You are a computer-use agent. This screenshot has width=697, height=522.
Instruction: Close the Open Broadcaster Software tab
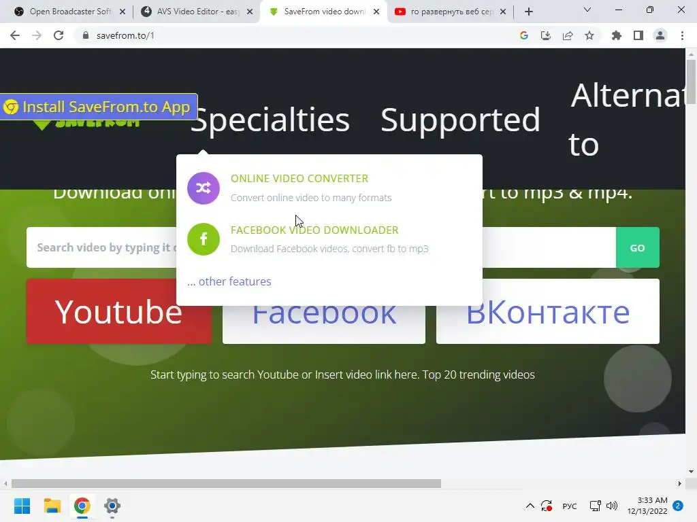pyautogui.click(x=123, y=12)
